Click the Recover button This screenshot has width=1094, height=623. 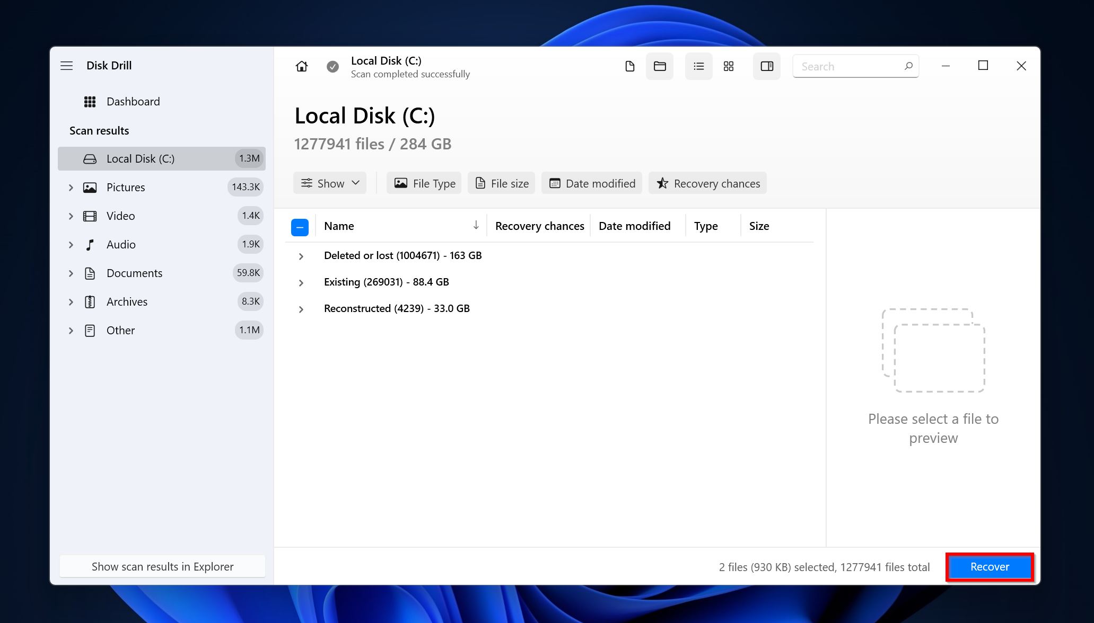tap(989, 566)
